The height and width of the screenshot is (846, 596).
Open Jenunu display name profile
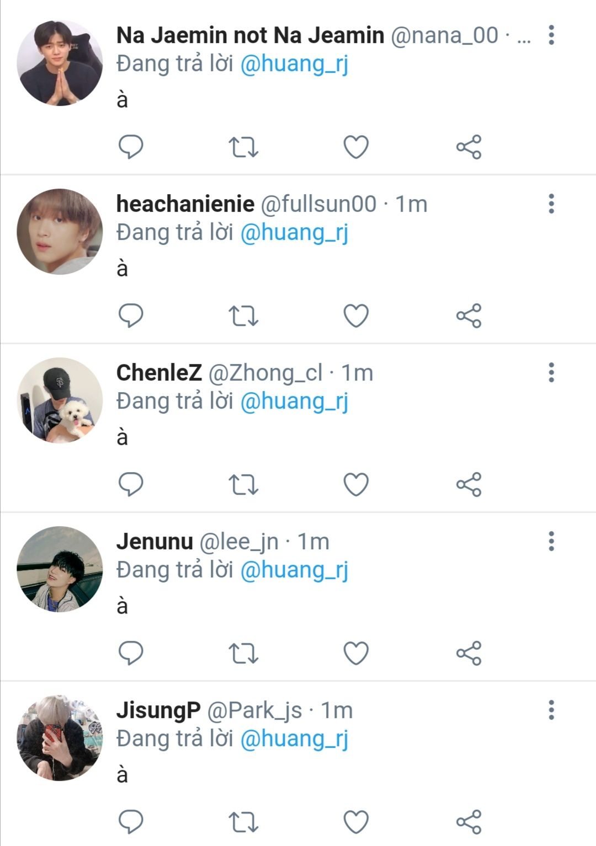pos(155,542)
